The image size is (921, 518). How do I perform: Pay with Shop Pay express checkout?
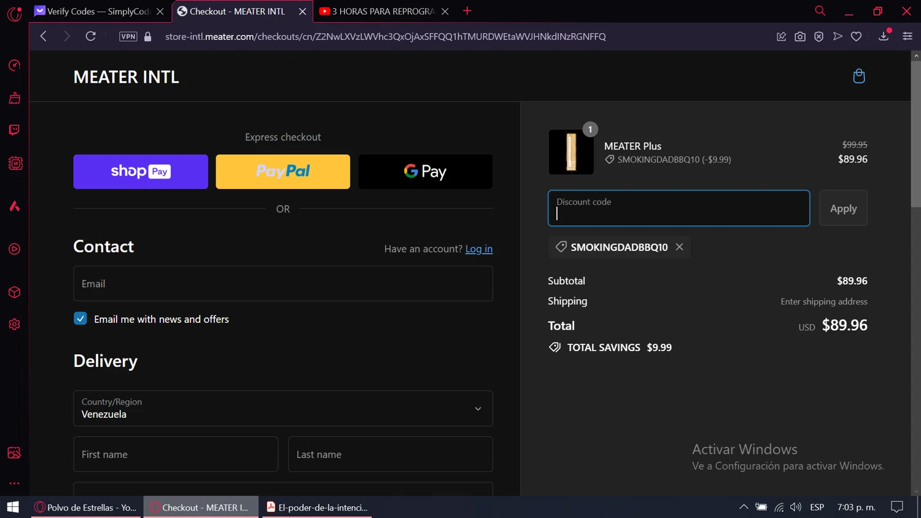[141, 171]
